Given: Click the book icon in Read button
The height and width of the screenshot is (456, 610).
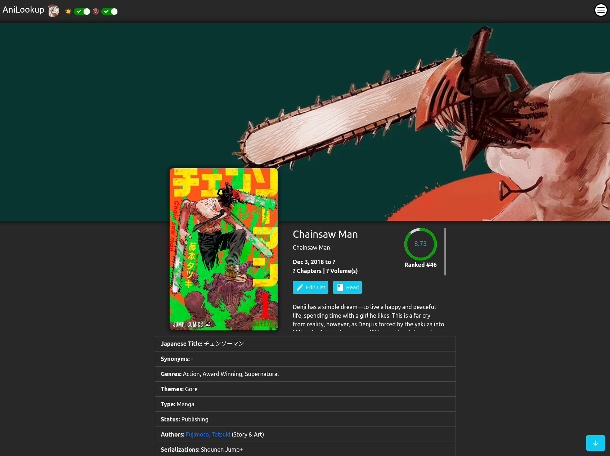Looking at the screenshot, I should point(340,287).
